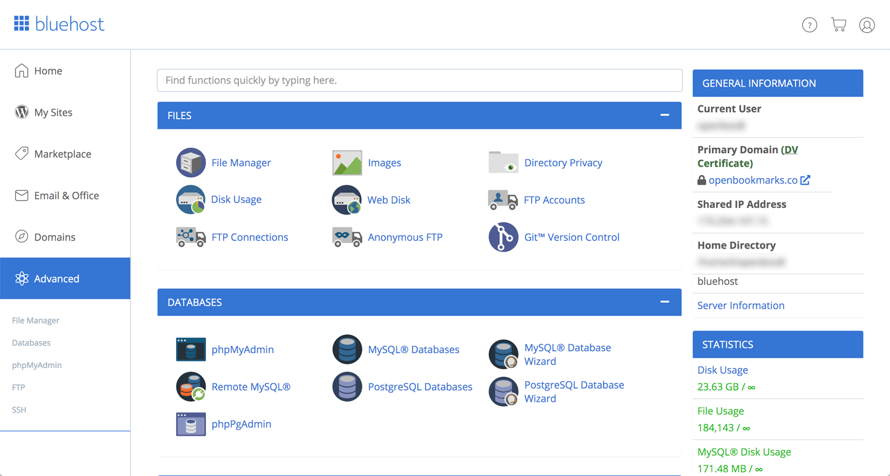Click the MySQL Databases link
Image resolution: width=890 pixels, height=476 pixels.
[414, 350]
